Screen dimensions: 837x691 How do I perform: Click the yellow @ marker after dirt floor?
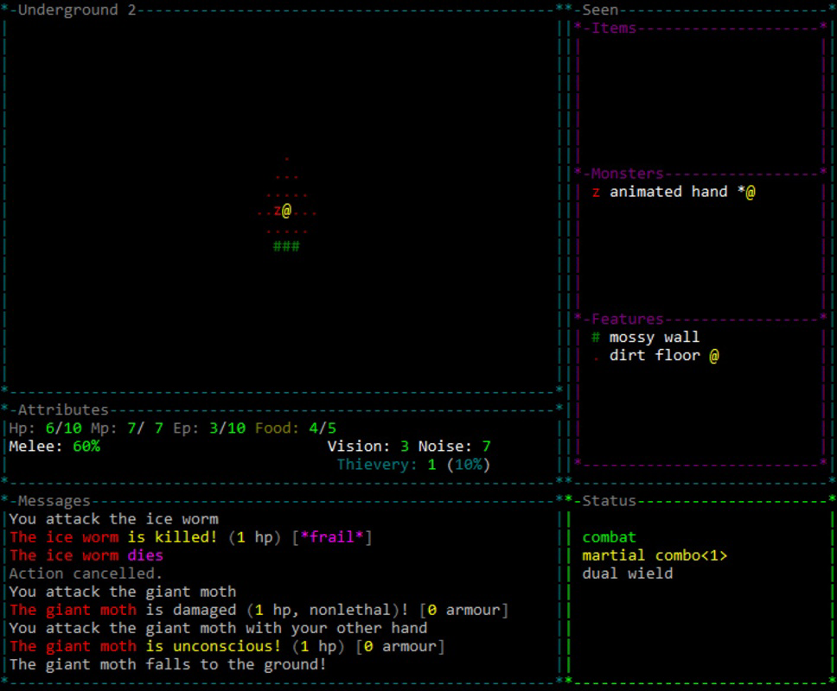point(713,356)
